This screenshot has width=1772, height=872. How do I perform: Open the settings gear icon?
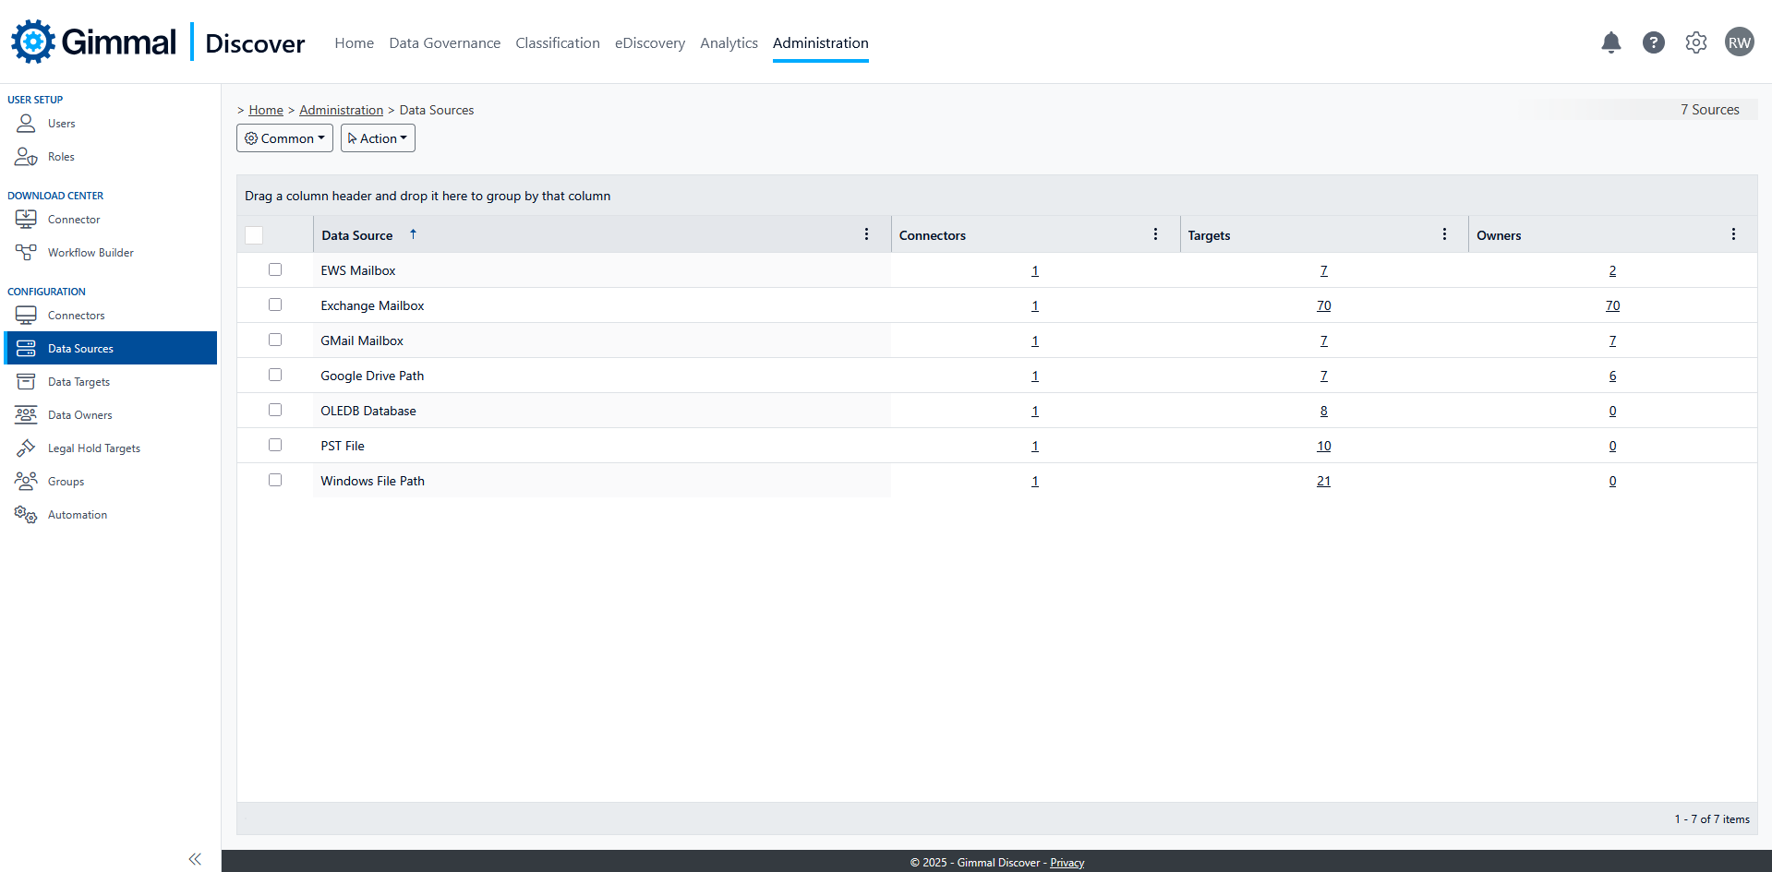pyautogui.click(x=1695, y=42)
